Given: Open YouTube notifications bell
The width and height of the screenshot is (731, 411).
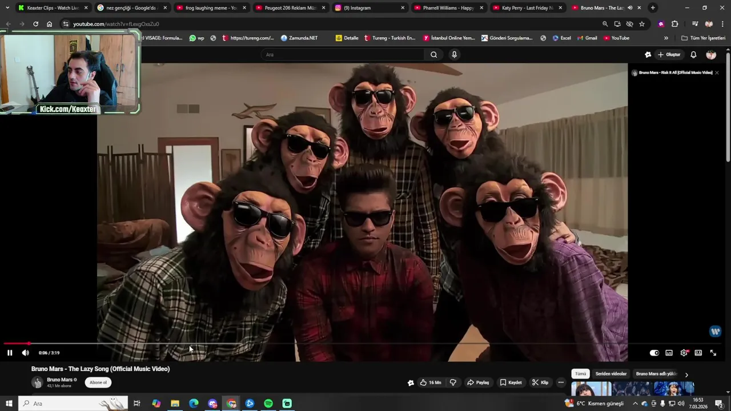Looking at the screenshot, I should 693,55.
